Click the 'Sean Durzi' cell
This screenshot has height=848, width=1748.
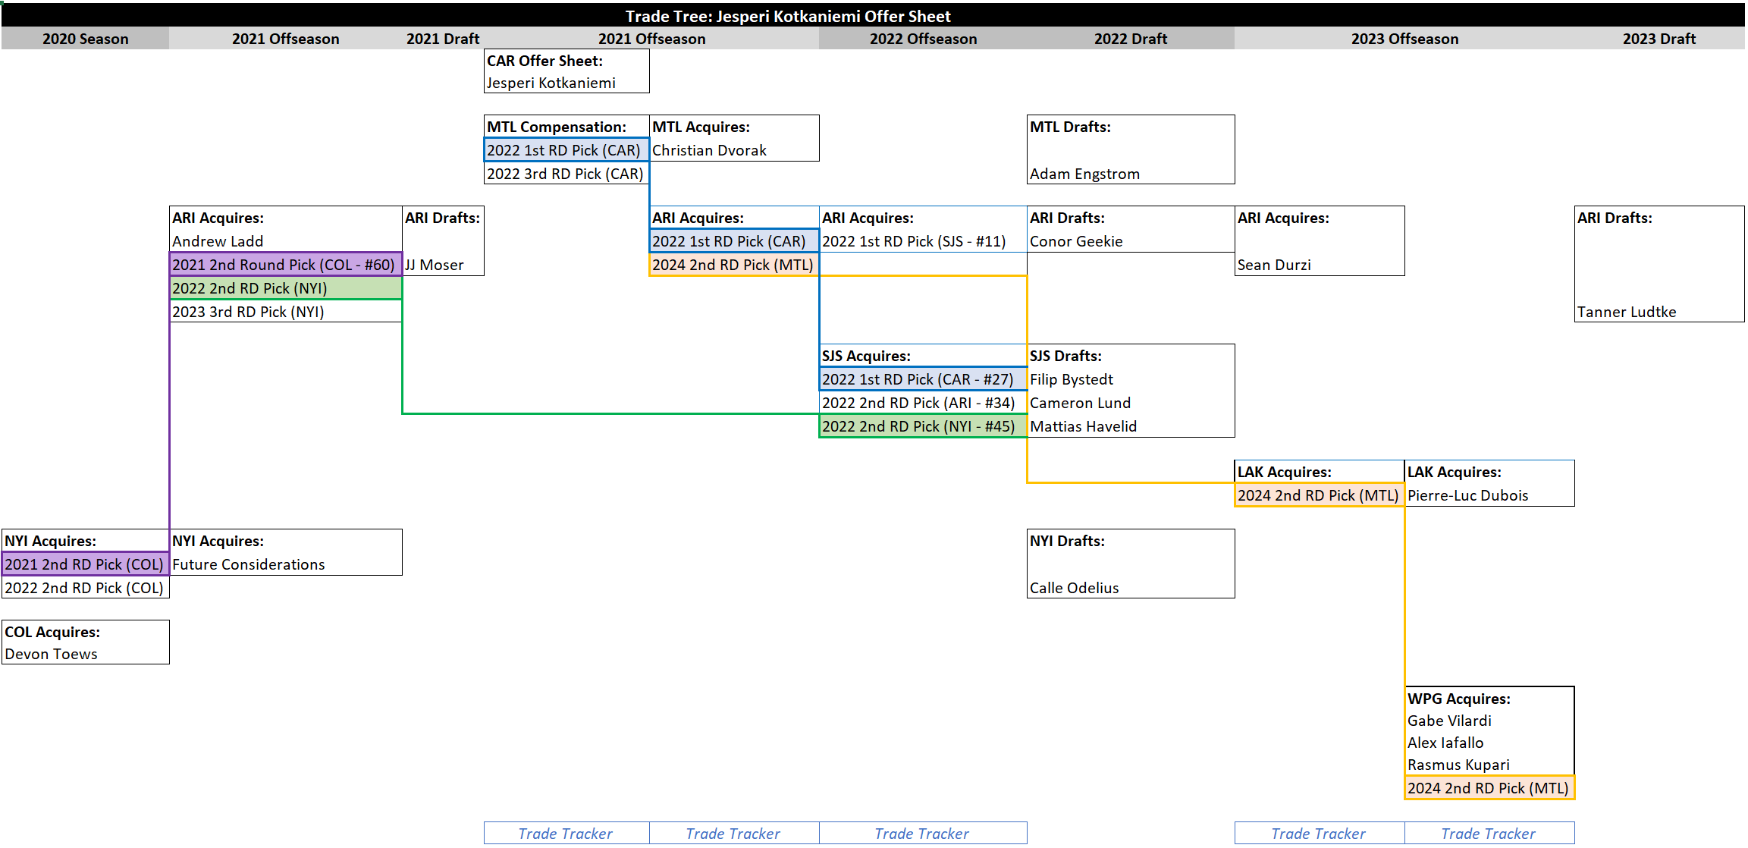(1320, 265)
